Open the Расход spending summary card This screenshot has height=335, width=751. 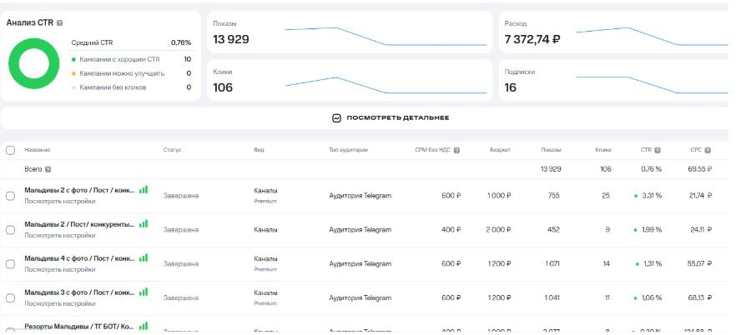click(x=613, y=32)
